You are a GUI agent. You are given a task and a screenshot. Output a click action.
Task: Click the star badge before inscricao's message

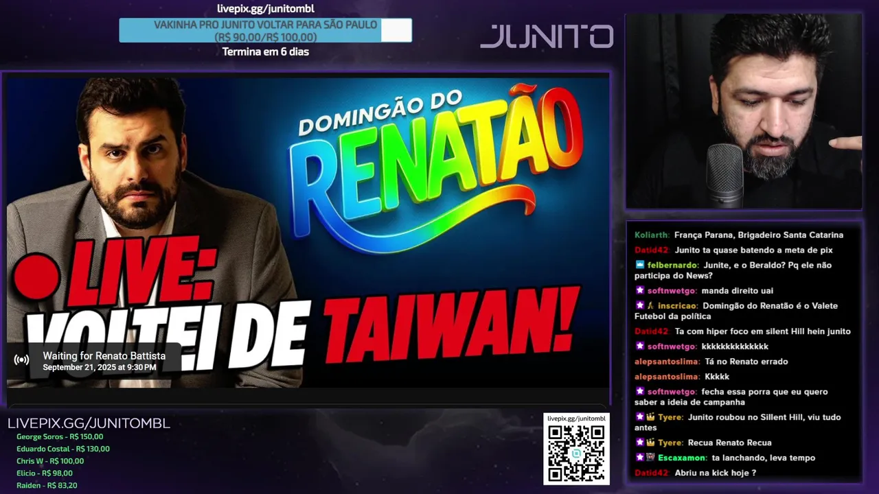[x=639, y=305]
